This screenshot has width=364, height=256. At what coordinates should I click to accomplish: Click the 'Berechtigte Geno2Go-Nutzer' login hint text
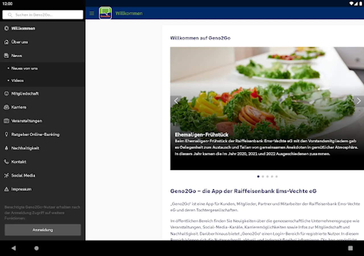click(42, 213)
